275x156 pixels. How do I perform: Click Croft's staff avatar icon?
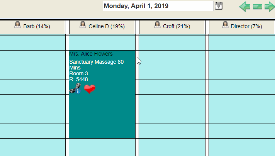[x=157, y=25]
